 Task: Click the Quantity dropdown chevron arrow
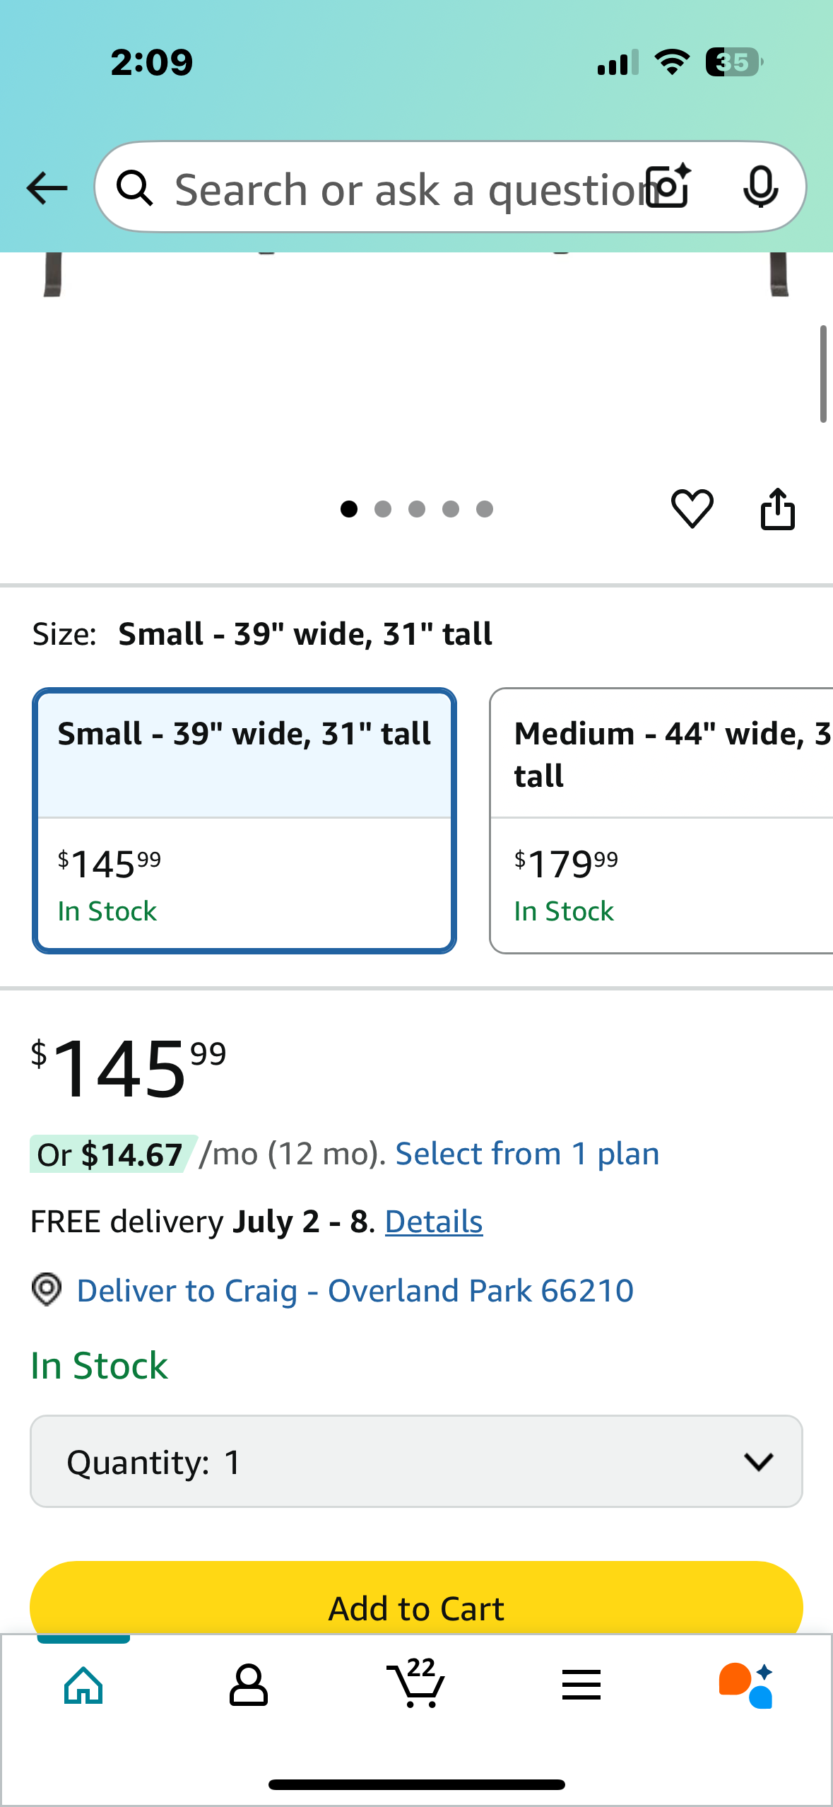click(x=759, y=1461)
